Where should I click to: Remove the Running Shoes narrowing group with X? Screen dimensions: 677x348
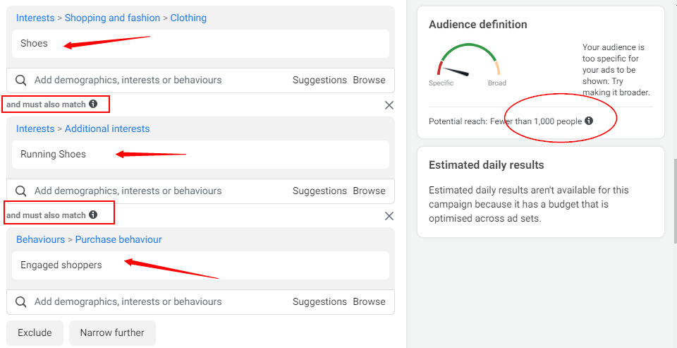pyautogui.click(x=389, y=105)
